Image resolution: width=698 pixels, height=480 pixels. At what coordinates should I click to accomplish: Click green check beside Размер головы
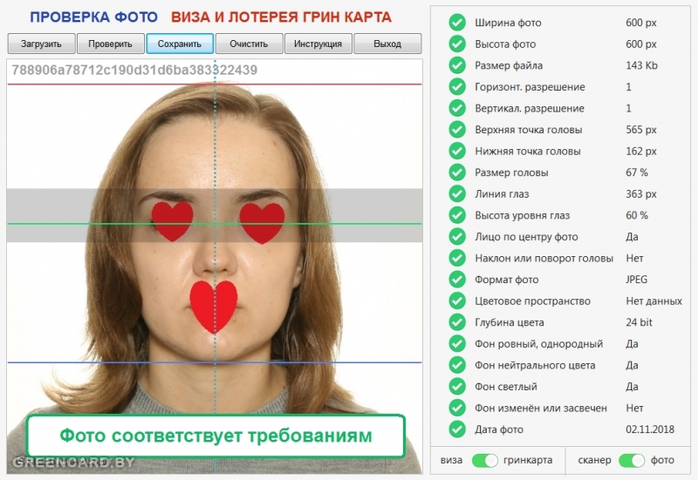(x=457, y=172)
